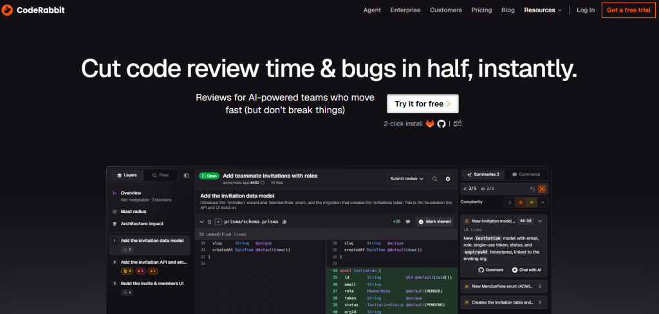Screen dimensions: 659x314
Task: Click the Mark viewed button
Action: point(434,221)
